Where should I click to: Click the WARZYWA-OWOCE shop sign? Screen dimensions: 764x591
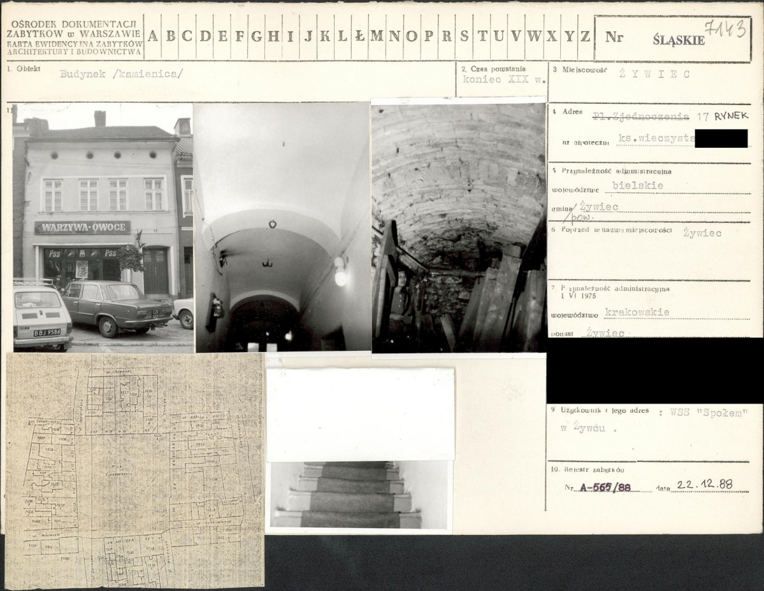(82, 228)
